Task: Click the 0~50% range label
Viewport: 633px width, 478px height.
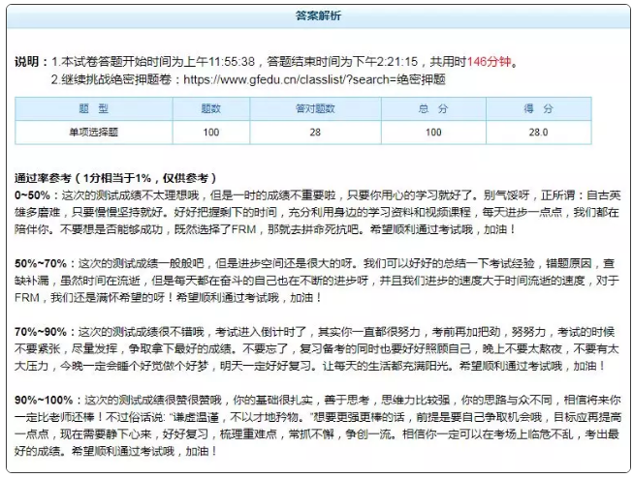Action: point(32,195)
